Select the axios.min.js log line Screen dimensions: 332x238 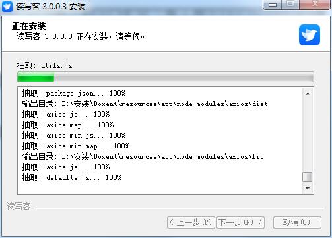pos(74,135)
